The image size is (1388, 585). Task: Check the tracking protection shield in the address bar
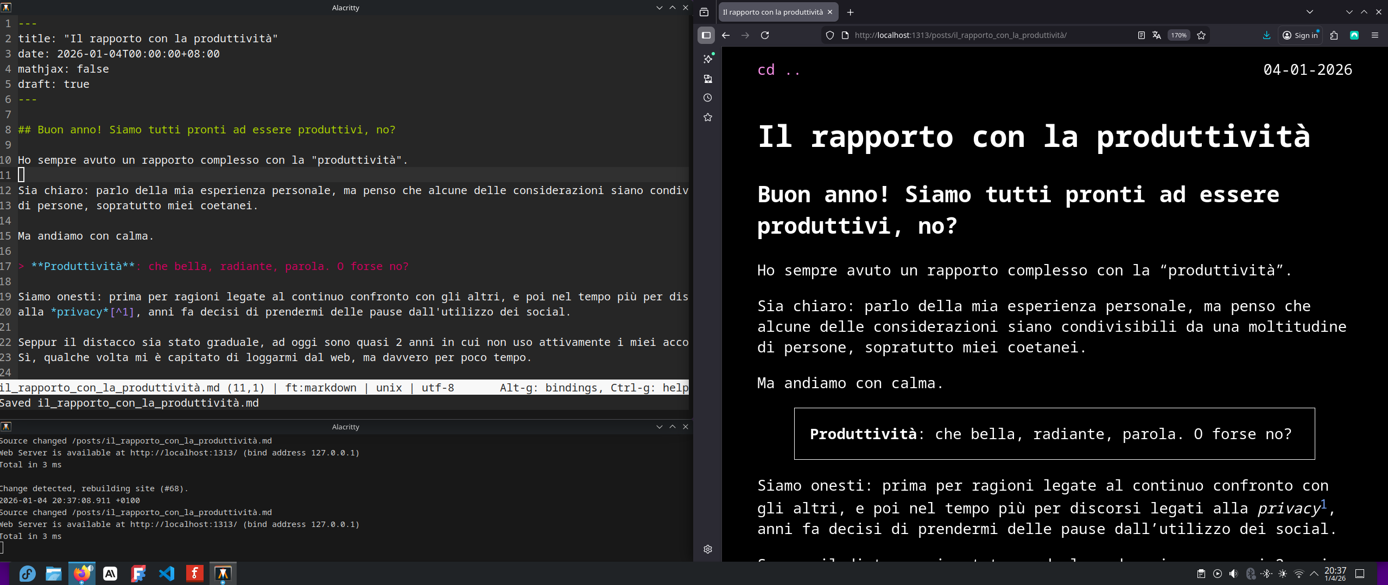tap(829, 35)
